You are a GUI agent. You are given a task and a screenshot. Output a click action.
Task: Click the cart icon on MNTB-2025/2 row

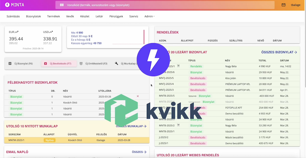pos(178,125)
